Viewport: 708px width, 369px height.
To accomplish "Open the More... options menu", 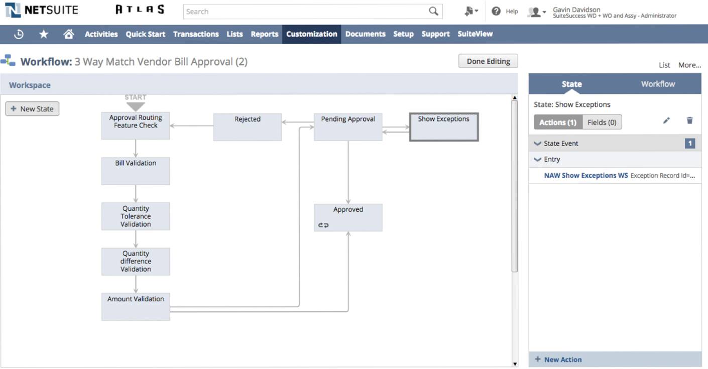I will coord(689,65).
